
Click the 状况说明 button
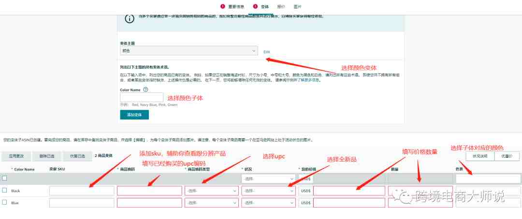pos(480,156)
